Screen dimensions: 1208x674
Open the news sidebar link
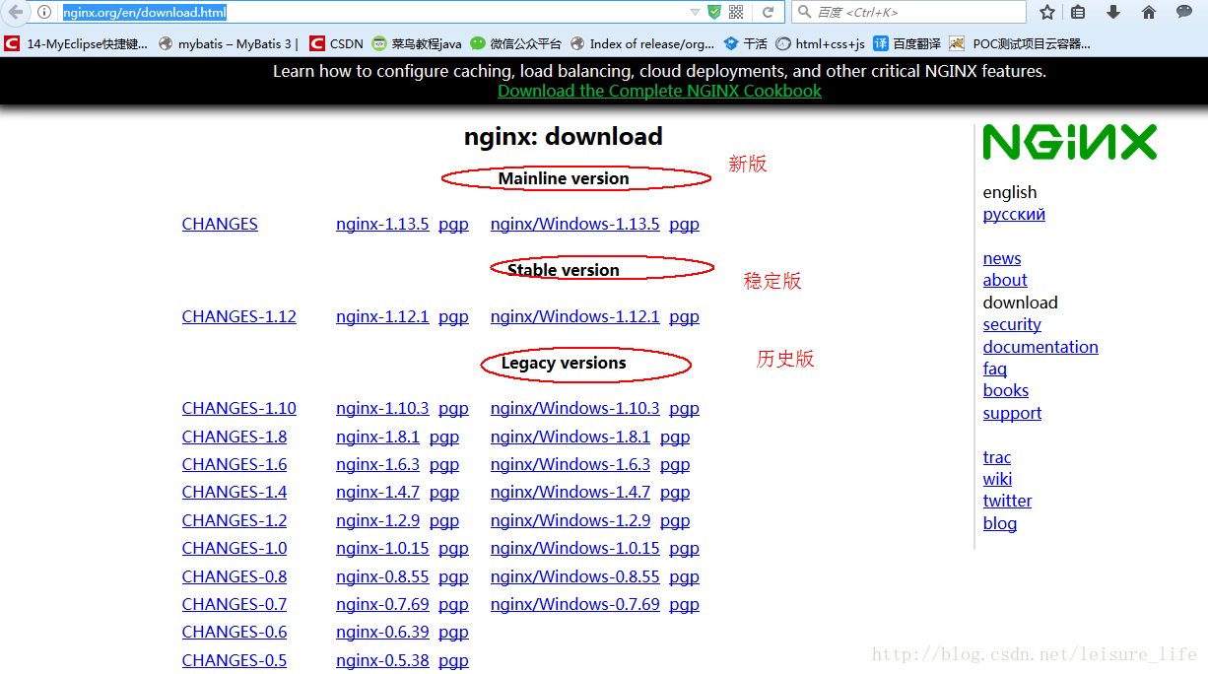(1002, 258)
